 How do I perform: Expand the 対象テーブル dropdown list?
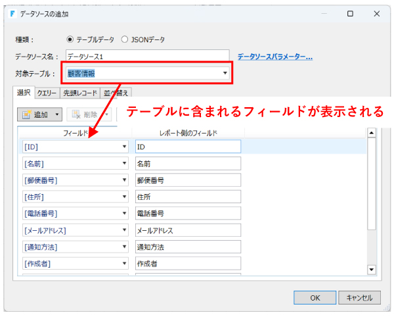point(225,73)
